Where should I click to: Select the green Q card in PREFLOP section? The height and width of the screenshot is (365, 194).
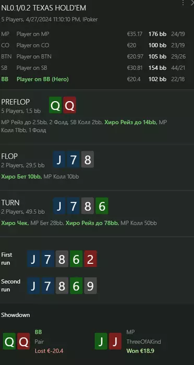tap(55, 105)
